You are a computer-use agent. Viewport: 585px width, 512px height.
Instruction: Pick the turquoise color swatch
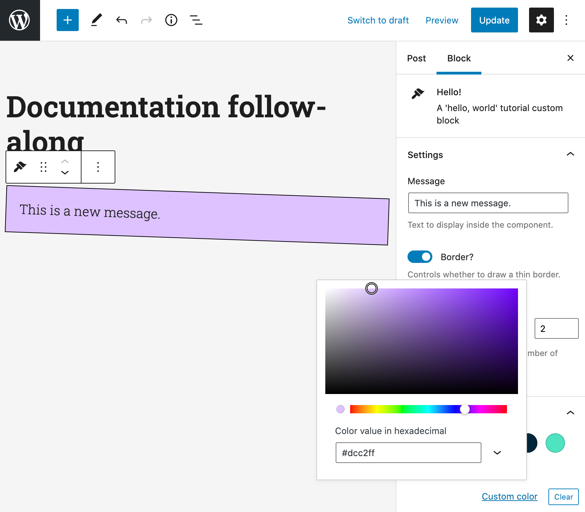pyautogui.click(x=555, y=443)
